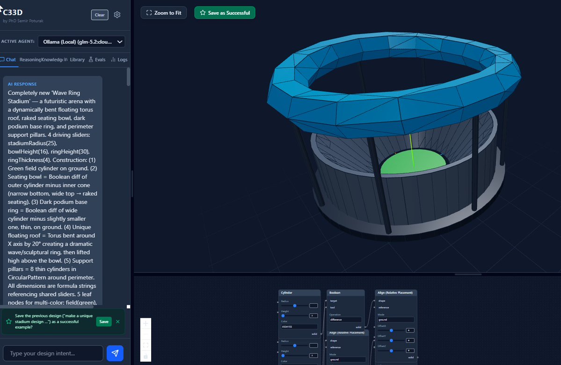Viewport: 561px width, 365px height.
Task: Click the upper-right Align node's solid output port
Action: tap(417, 358)
